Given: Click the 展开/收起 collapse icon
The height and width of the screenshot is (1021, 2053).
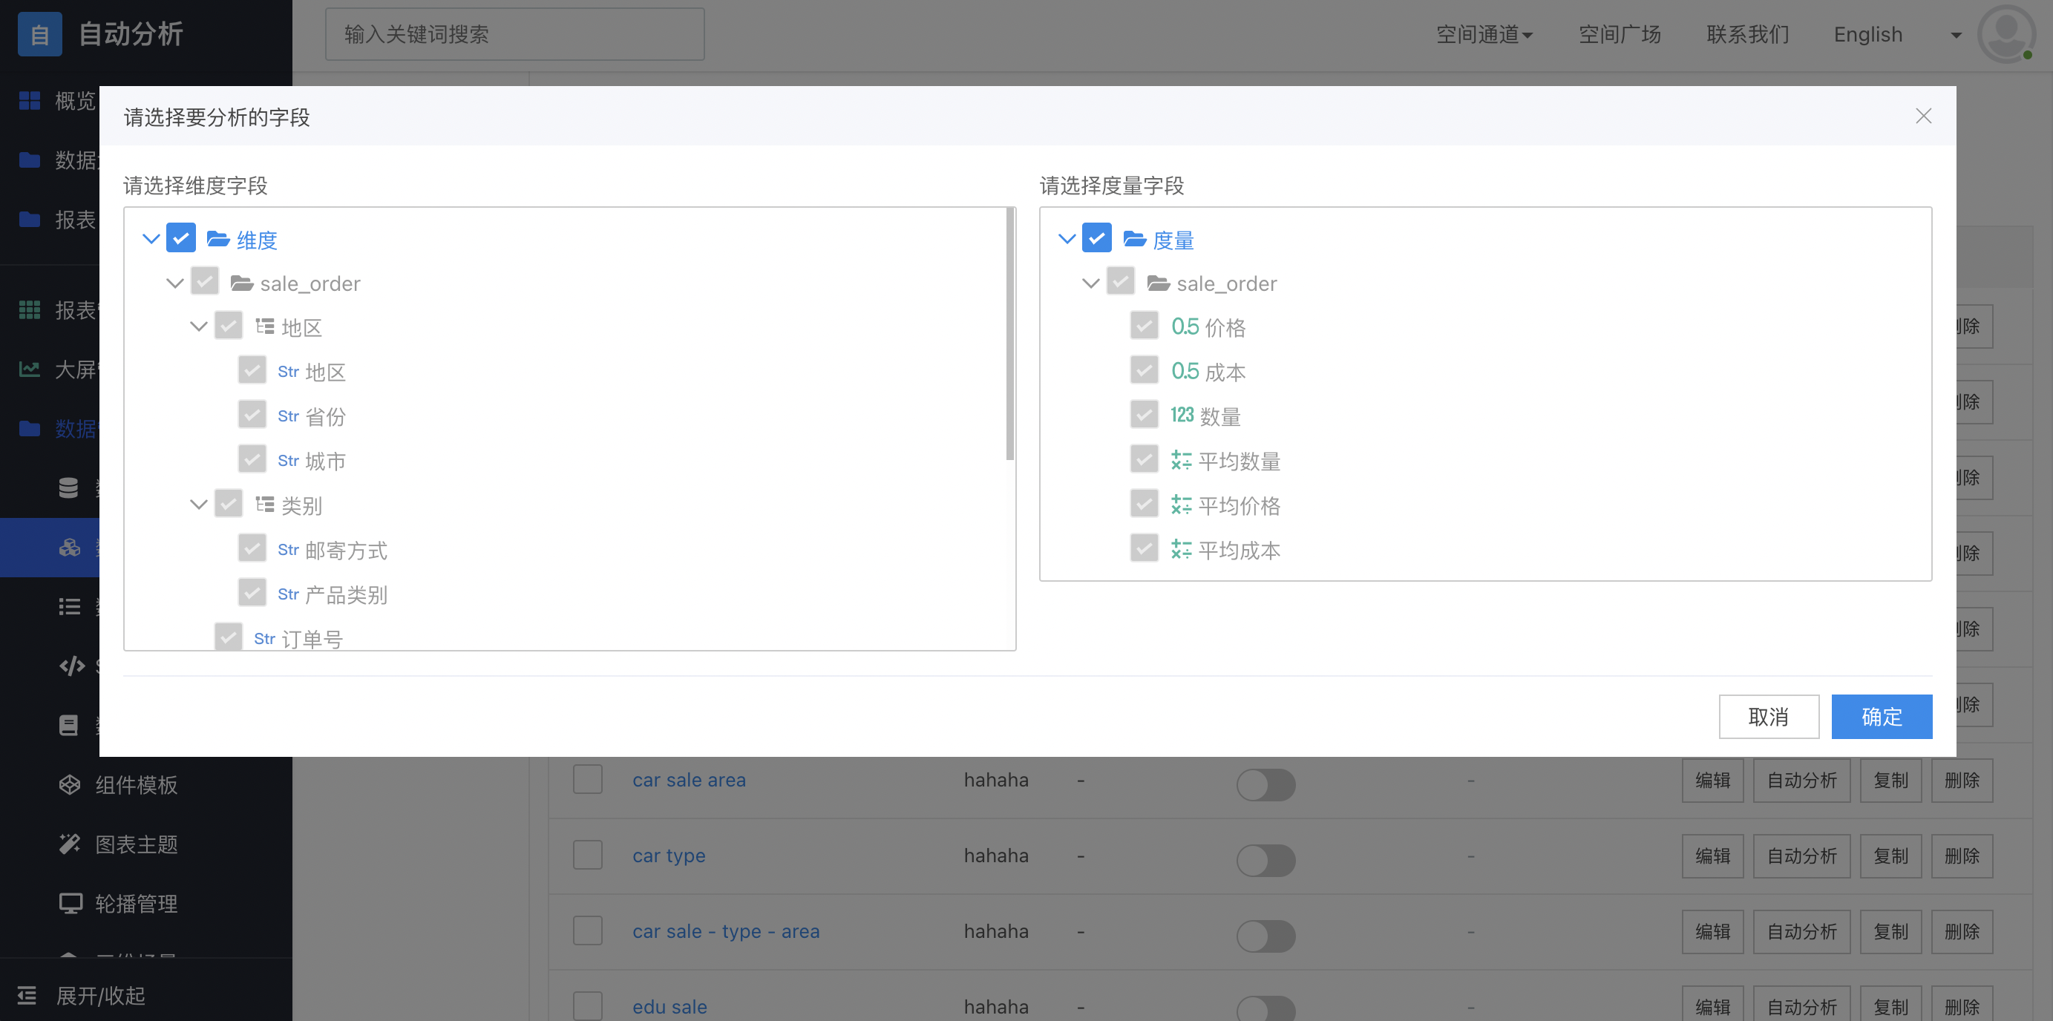Looking at the screenshot, I should point(27,995).
